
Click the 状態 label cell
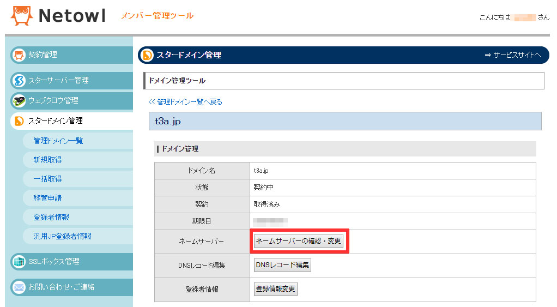coord(202,187)
